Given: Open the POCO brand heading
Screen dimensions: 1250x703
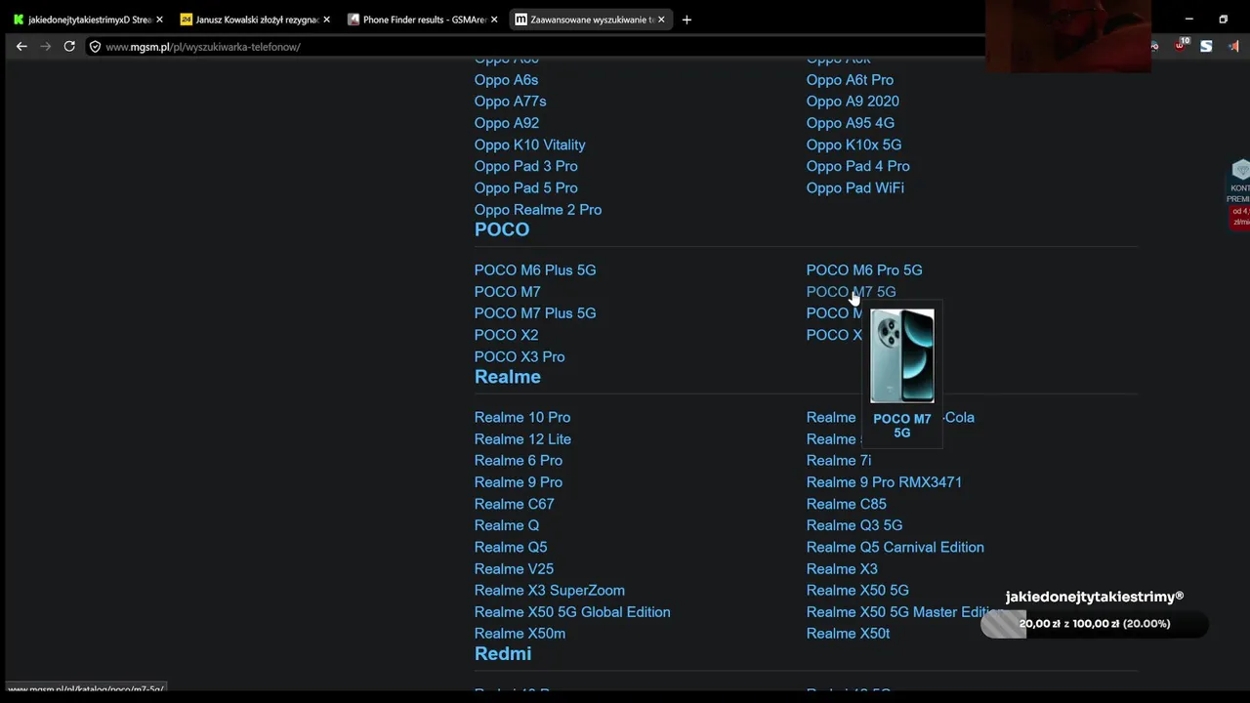Looking at the screenshot, I should (502, 229).
